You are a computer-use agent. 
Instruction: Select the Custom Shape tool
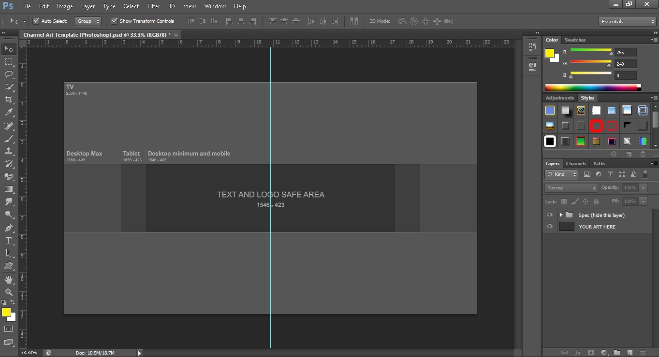pos(9,266)
